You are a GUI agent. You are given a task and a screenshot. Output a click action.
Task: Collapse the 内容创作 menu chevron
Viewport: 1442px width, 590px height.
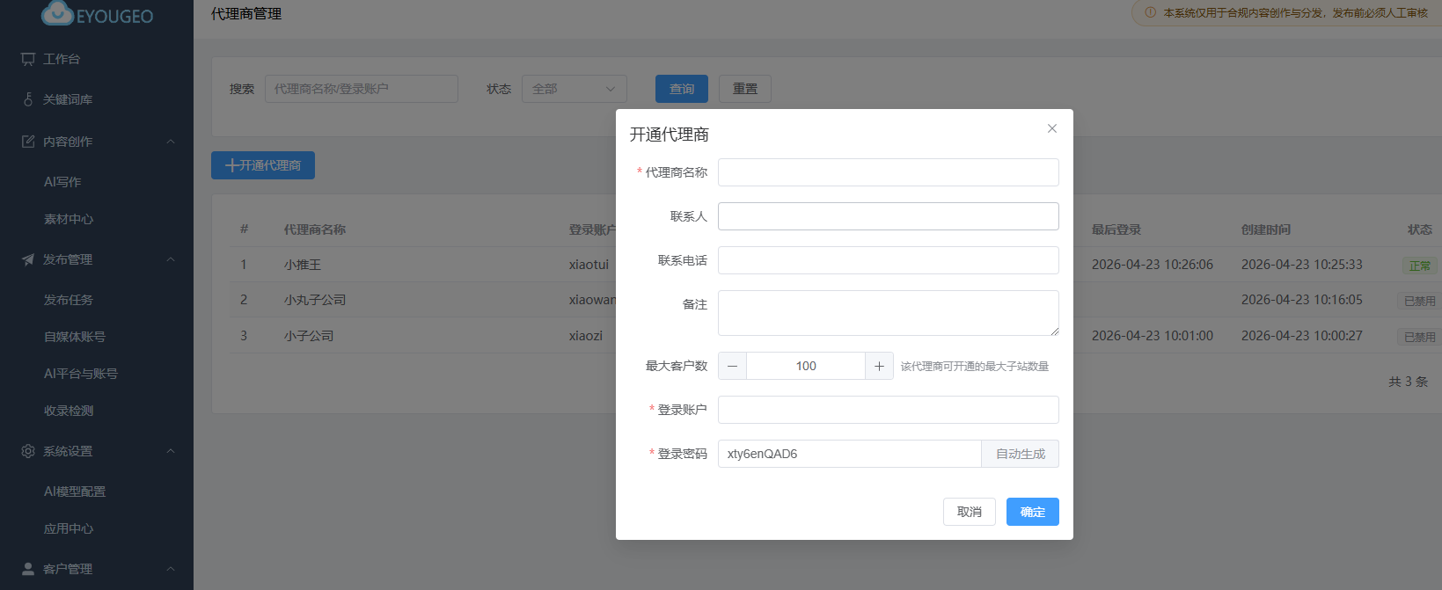pyautogui.click(x=171, y=142)
